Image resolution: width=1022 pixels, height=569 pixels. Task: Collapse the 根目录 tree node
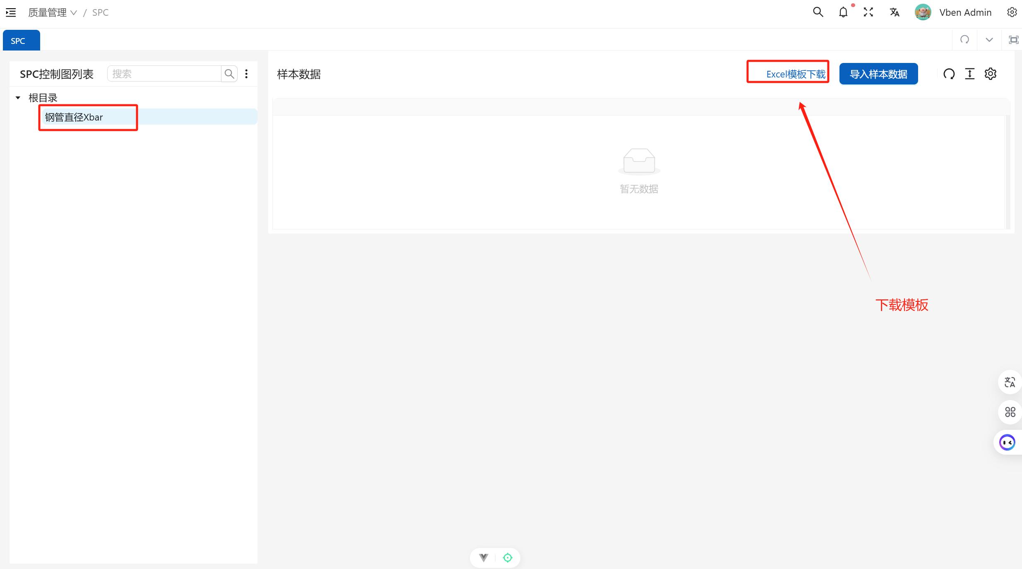18,98
